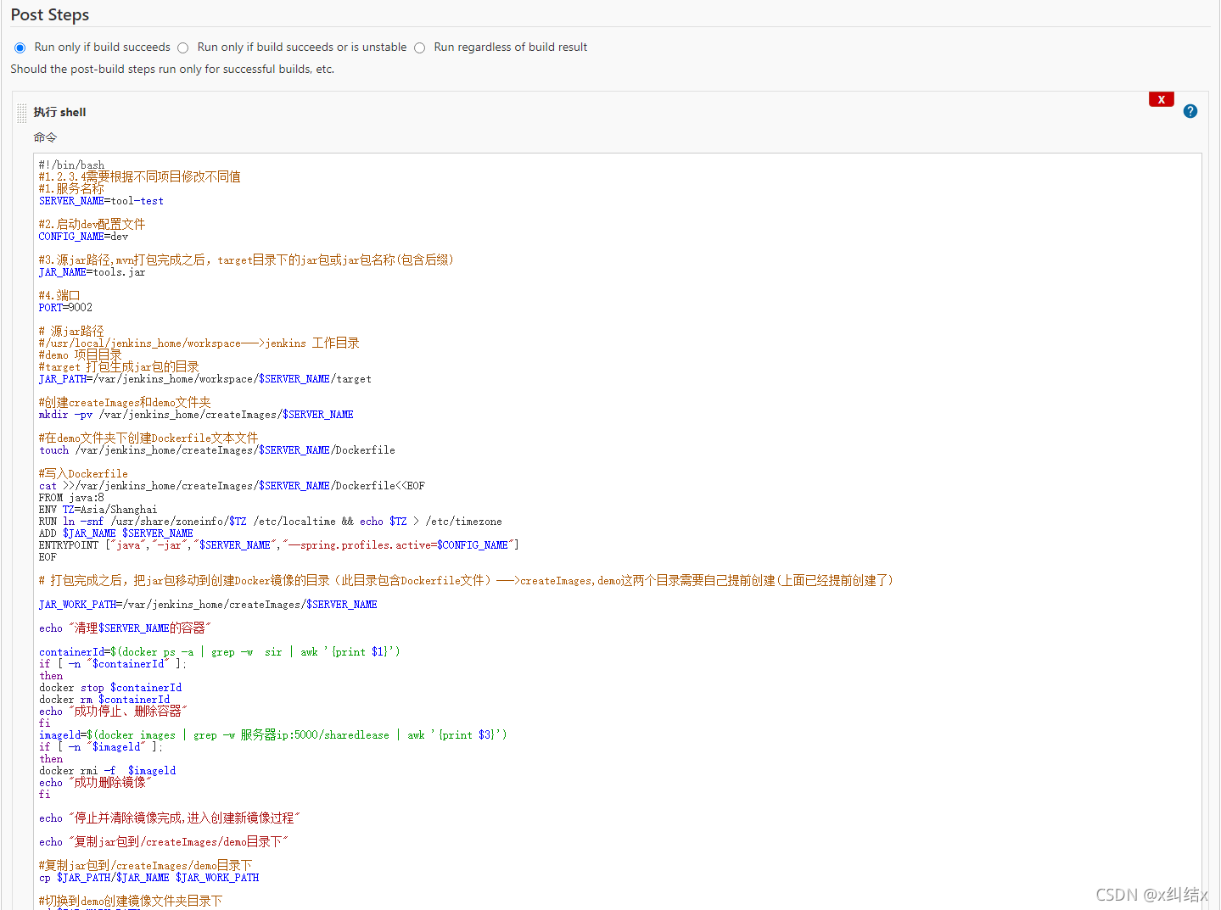
Task: Click the ENTRYPOINT java -jar line
Action: (x=278, y=545)
